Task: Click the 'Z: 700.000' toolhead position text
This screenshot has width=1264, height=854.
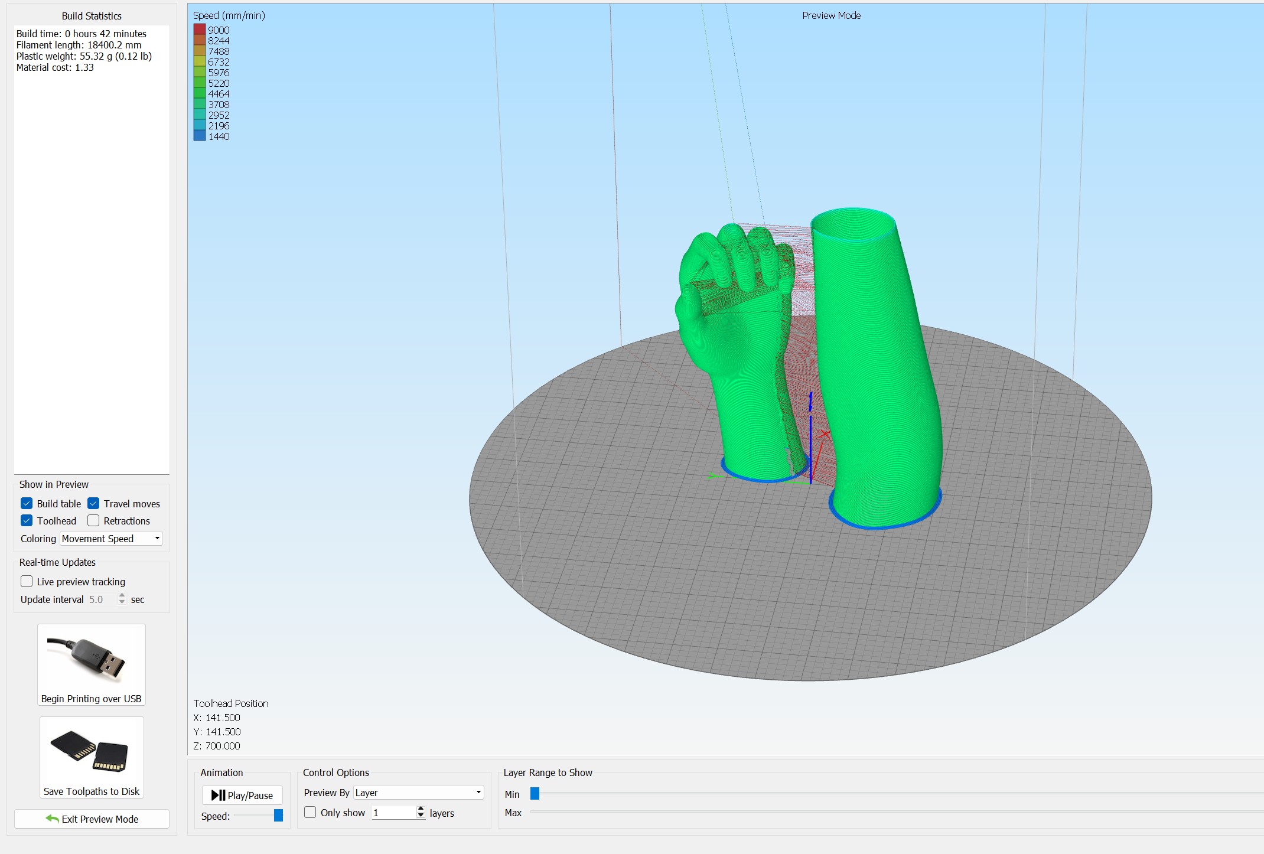Action: (x=217, y=746)
